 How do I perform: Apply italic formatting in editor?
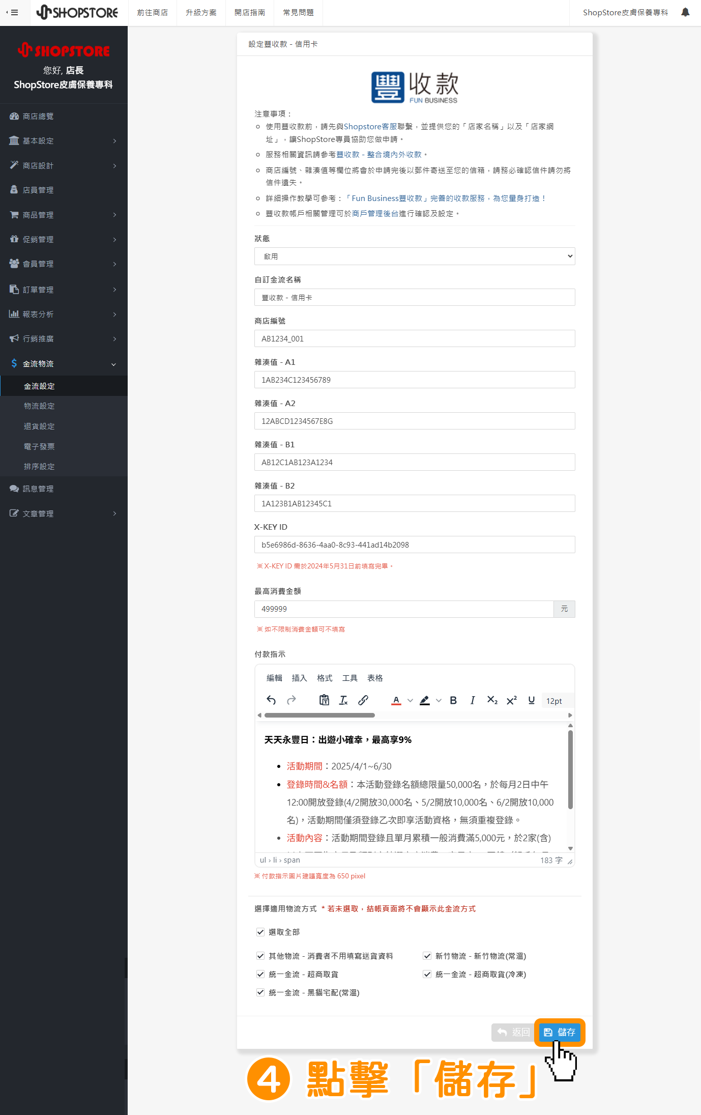click(473, 700)
